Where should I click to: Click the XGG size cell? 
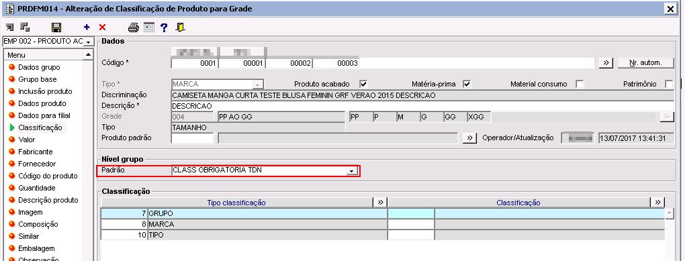[x=478, y=117]
